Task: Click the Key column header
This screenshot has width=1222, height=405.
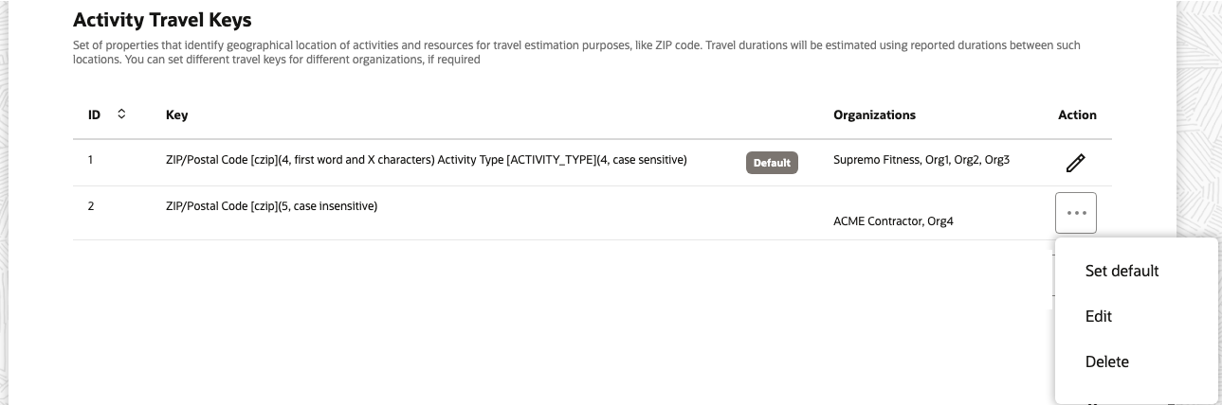Action: pyautogui.click(x=176, y=115)
